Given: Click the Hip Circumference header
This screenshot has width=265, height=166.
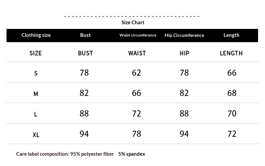Looking at the screenshot, I should (184, 35).
